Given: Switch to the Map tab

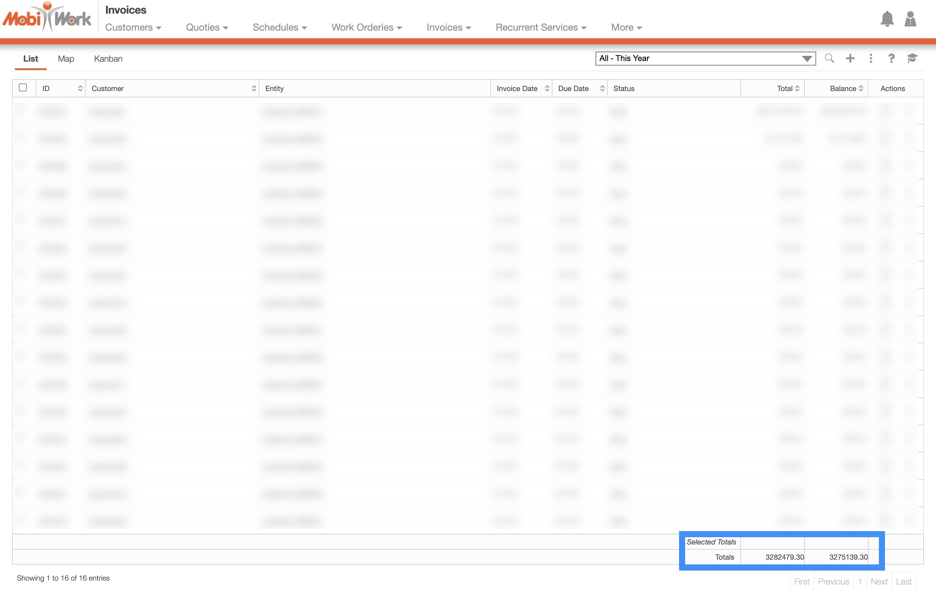Looking at the screenshot, I should (x=66, y=59).
